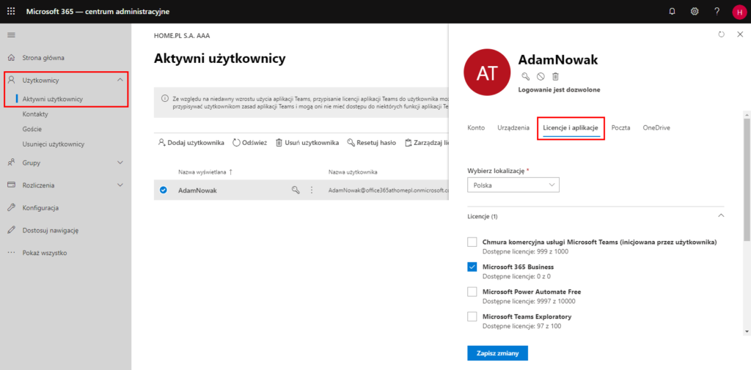The height and width of the screenshot is (370, 751).
Task: Open the help question mark icon
Action: 717,12
